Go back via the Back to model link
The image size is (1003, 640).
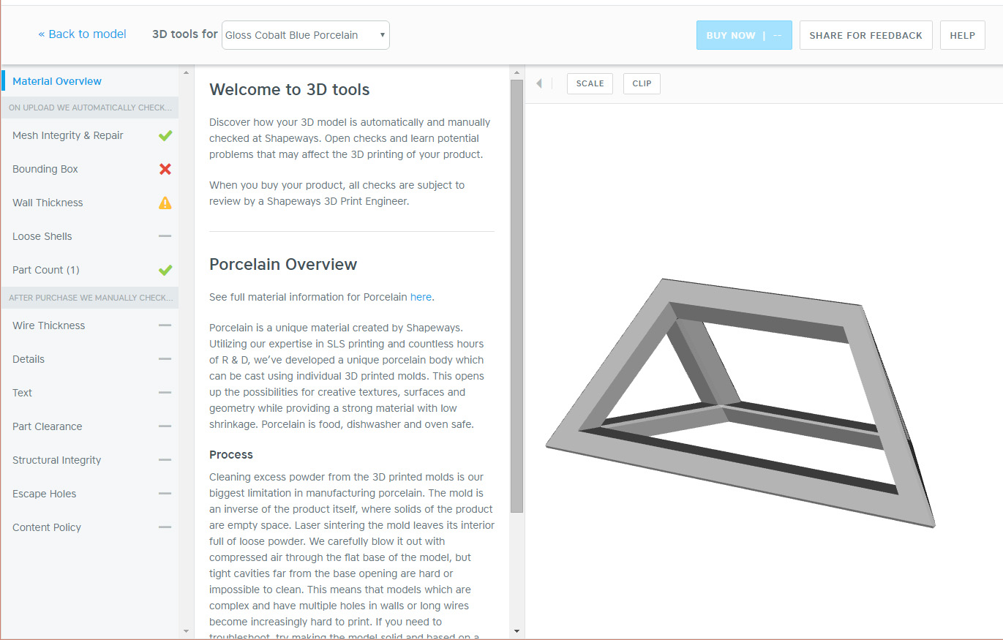[x=82, y=34]
